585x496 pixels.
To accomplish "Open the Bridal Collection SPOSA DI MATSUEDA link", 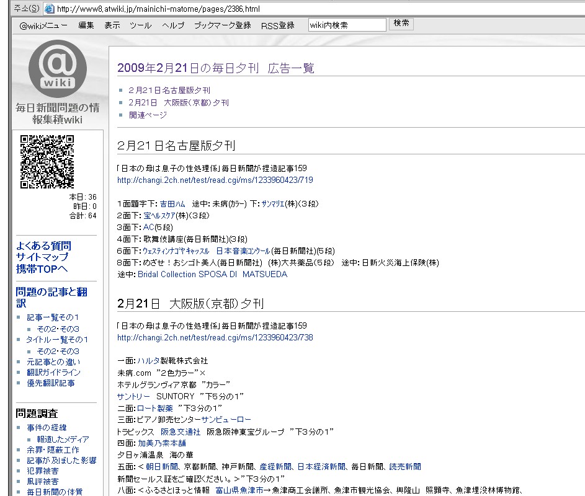I will tap(212, 275).
